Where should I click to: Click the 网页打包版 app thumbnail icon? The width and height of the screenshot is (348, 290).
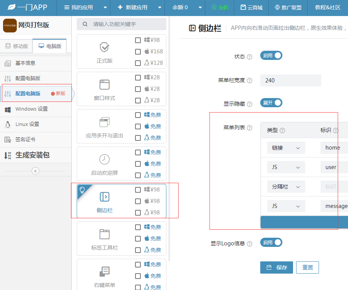coord(10,26)
